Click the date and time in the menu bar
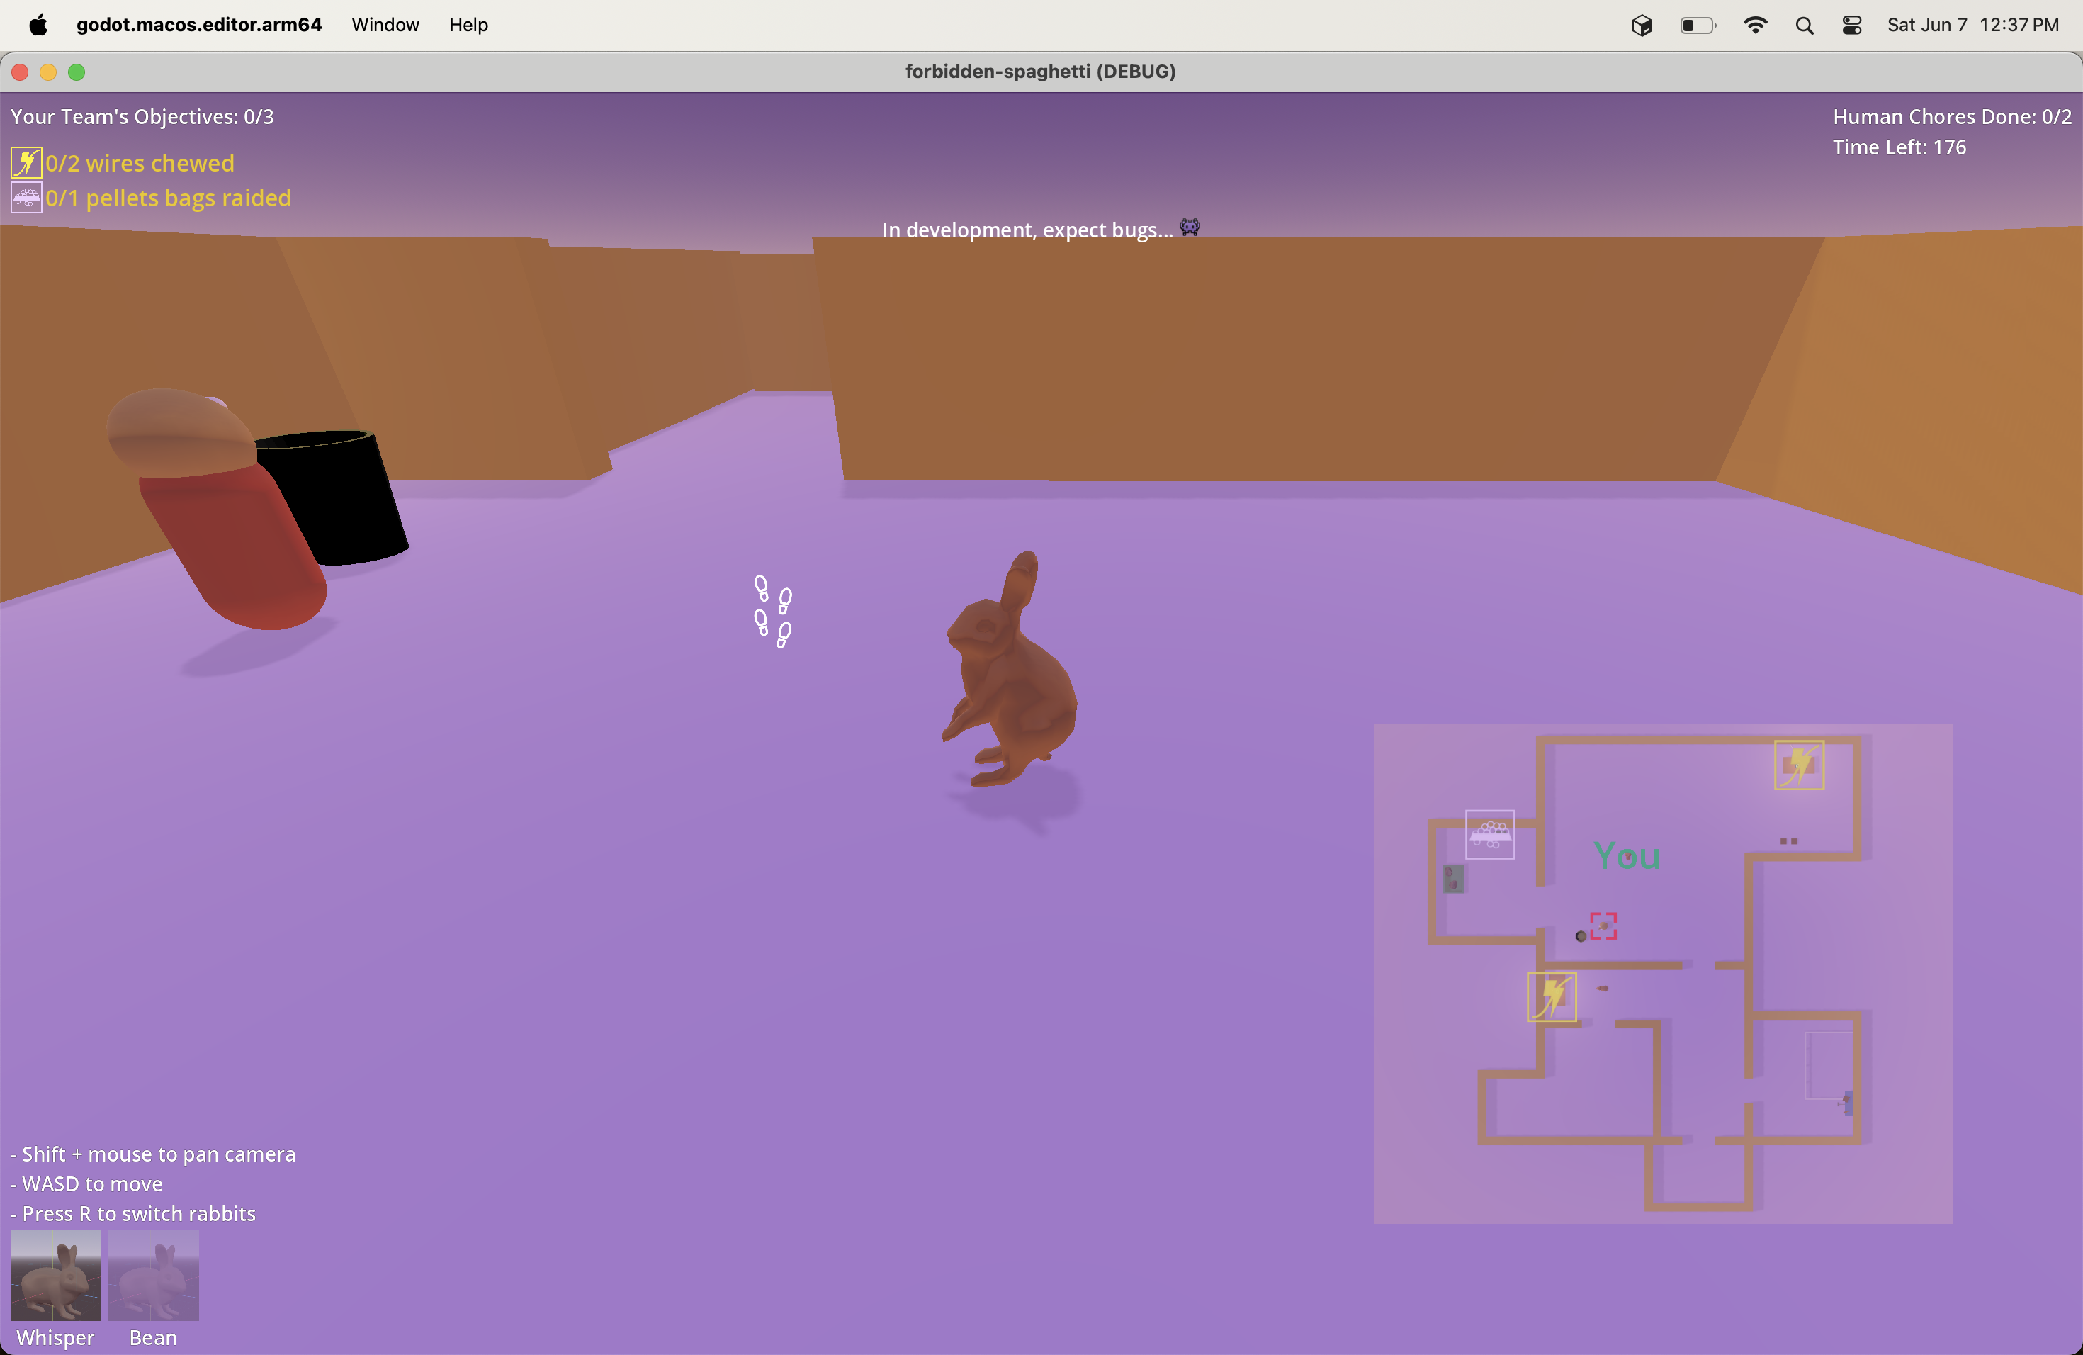Image resolution: width=2083 pixels, height=1355 pixels. (x=1972, y=25)
